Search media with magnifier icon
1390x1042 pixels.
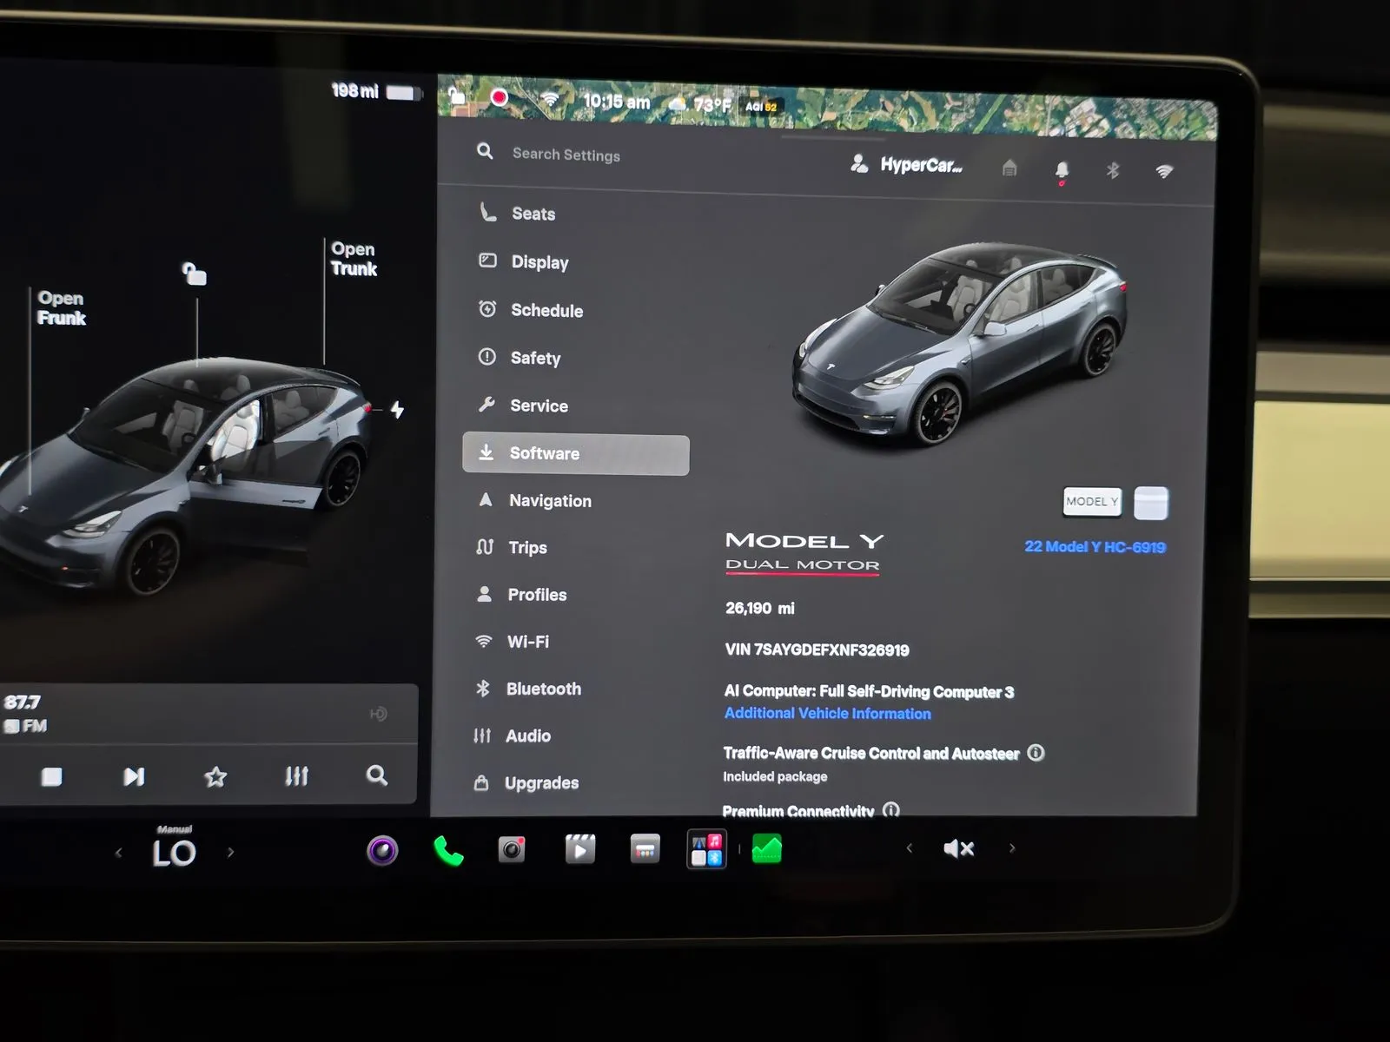376,775
